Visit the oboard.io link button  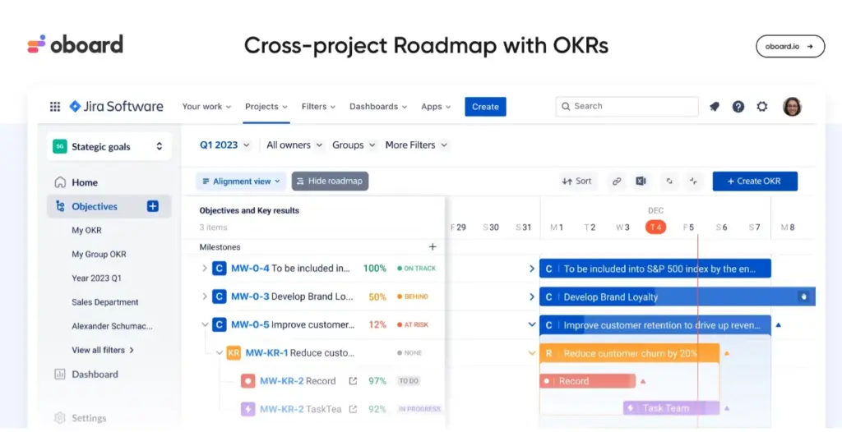point(790,46)
